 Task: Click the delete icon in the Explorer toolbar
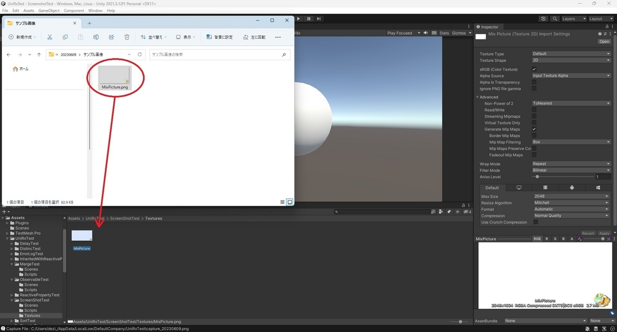coord(126,37)
